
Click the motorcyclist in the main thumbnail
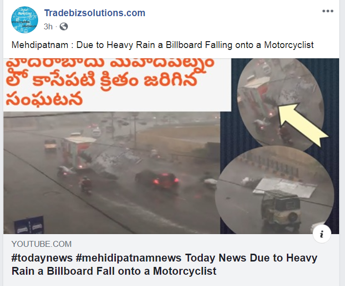pos(86,185)
